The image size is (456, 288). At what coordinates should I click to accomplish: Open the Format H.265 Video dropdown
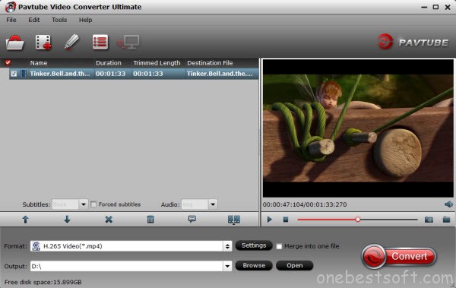pyautogui.click(x=131, y=246)
